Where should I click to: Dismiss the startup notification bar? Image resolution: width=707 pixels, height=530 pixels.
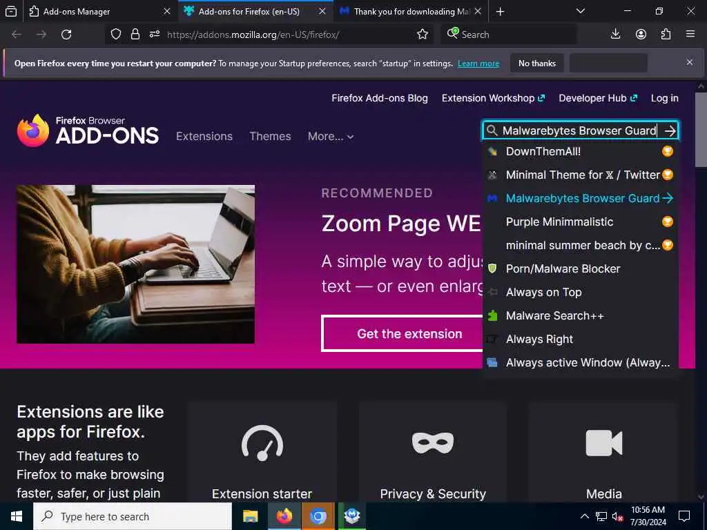[x=690, y=62]
